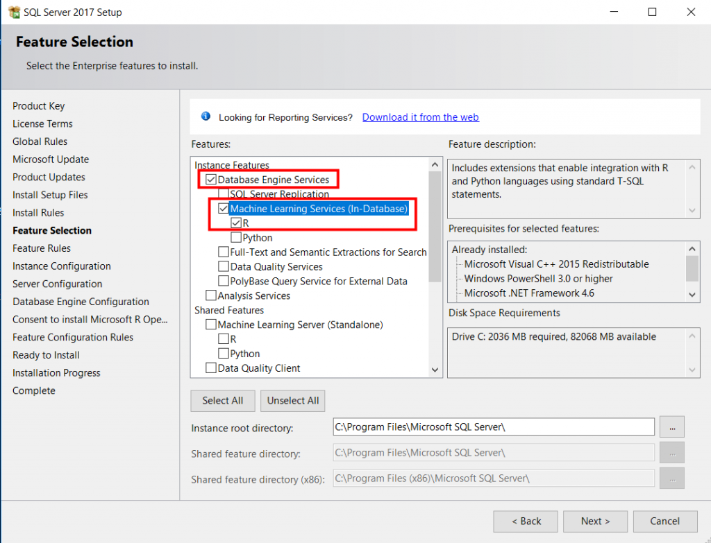Viewport: 711px width, 543px height.
Task: Uncheck the Database Engine Services checkbox
Action: [211, 180]
